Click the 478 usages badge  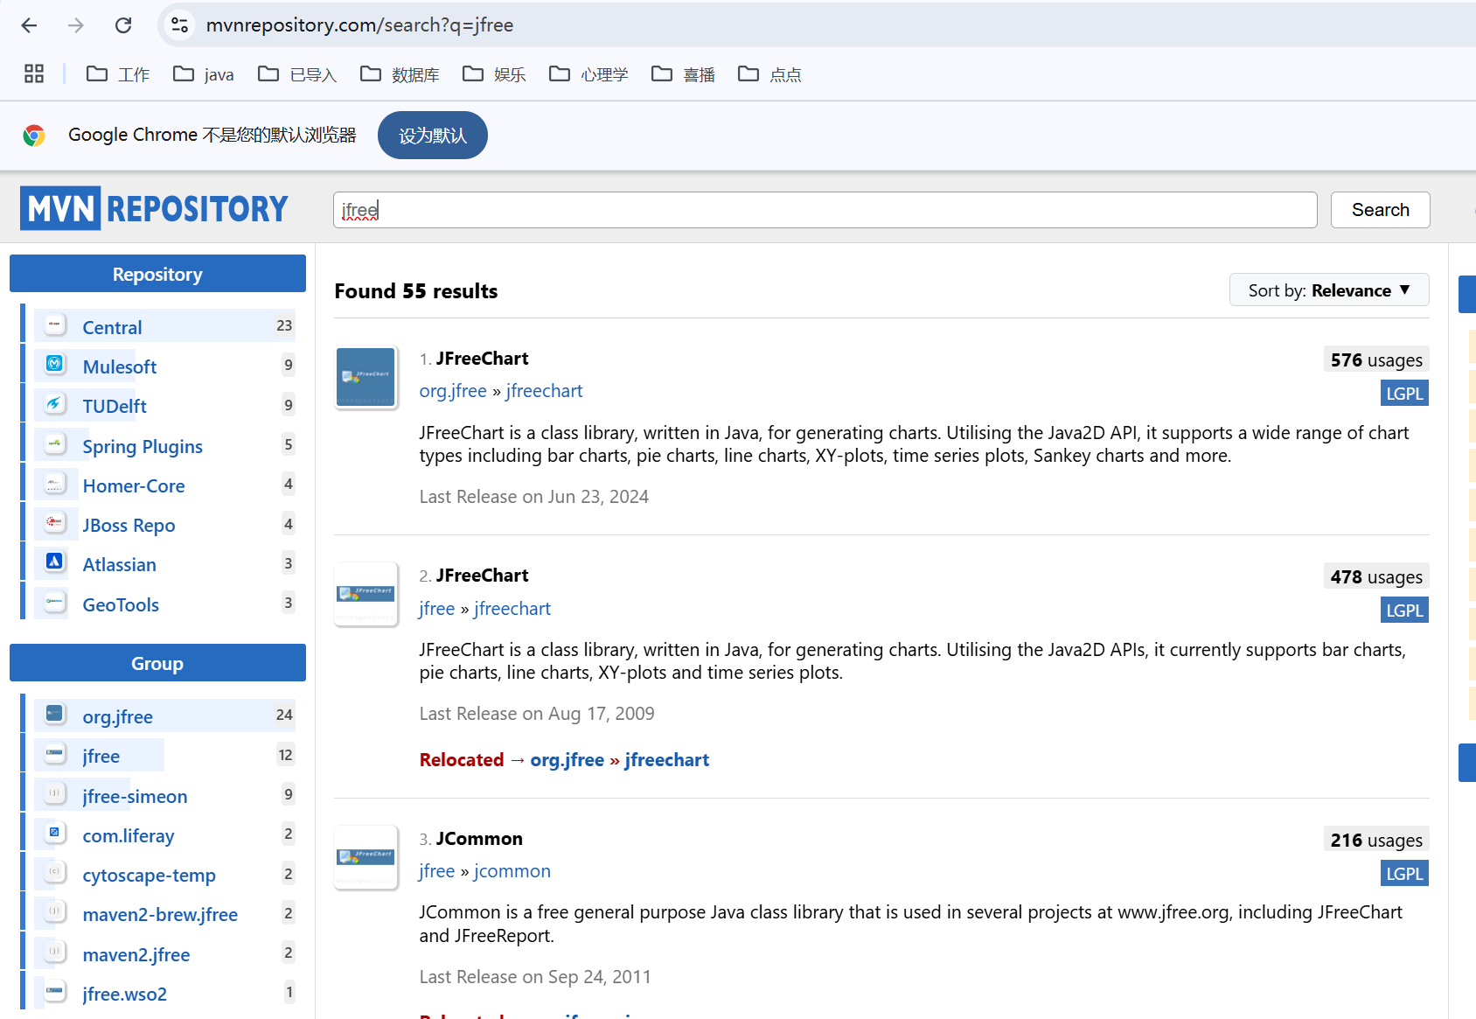click(1376, 577)
